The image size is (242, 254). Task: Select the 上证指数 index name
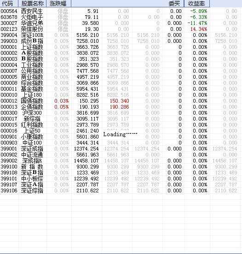click(32, 47)
